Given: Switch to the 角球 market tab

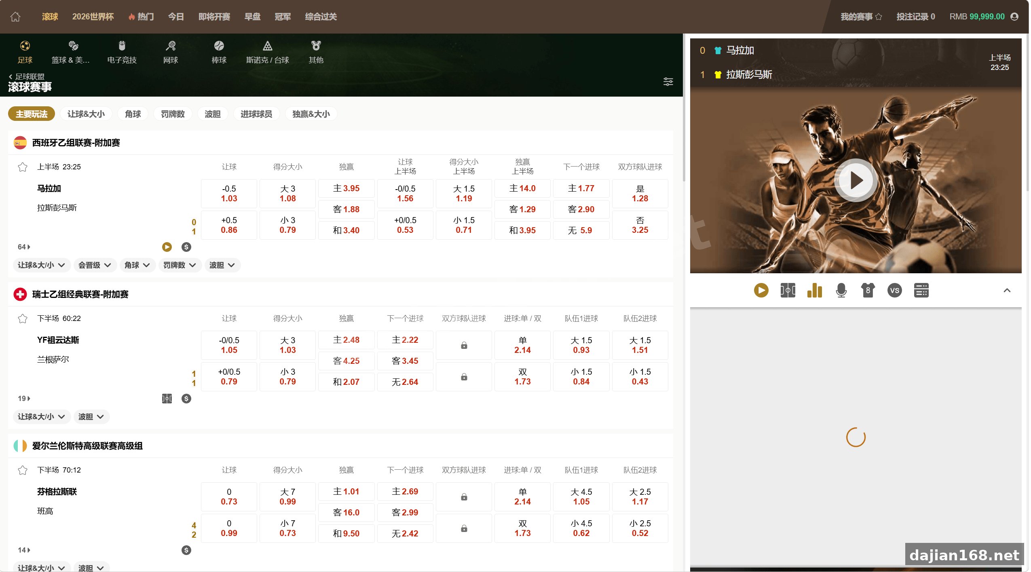Looking at the screenshot, I should coord(133,114).
